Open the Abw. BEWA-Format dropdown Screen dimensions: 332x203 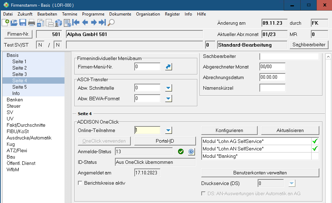[168, 98]
